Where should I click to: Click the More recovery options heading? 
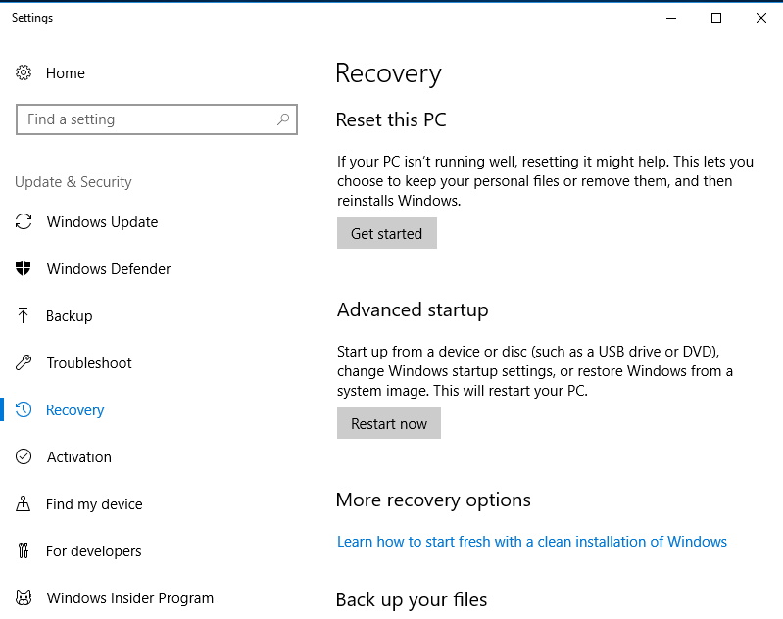tap(433, 500)
